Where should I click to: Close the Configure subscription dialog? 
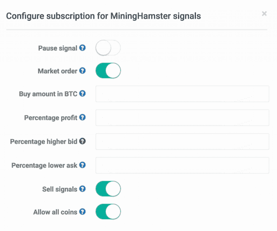click(264, 14)
